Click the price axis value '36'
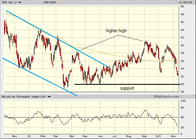Viewport: 196px width, 139px height. (x=182, y=61)
